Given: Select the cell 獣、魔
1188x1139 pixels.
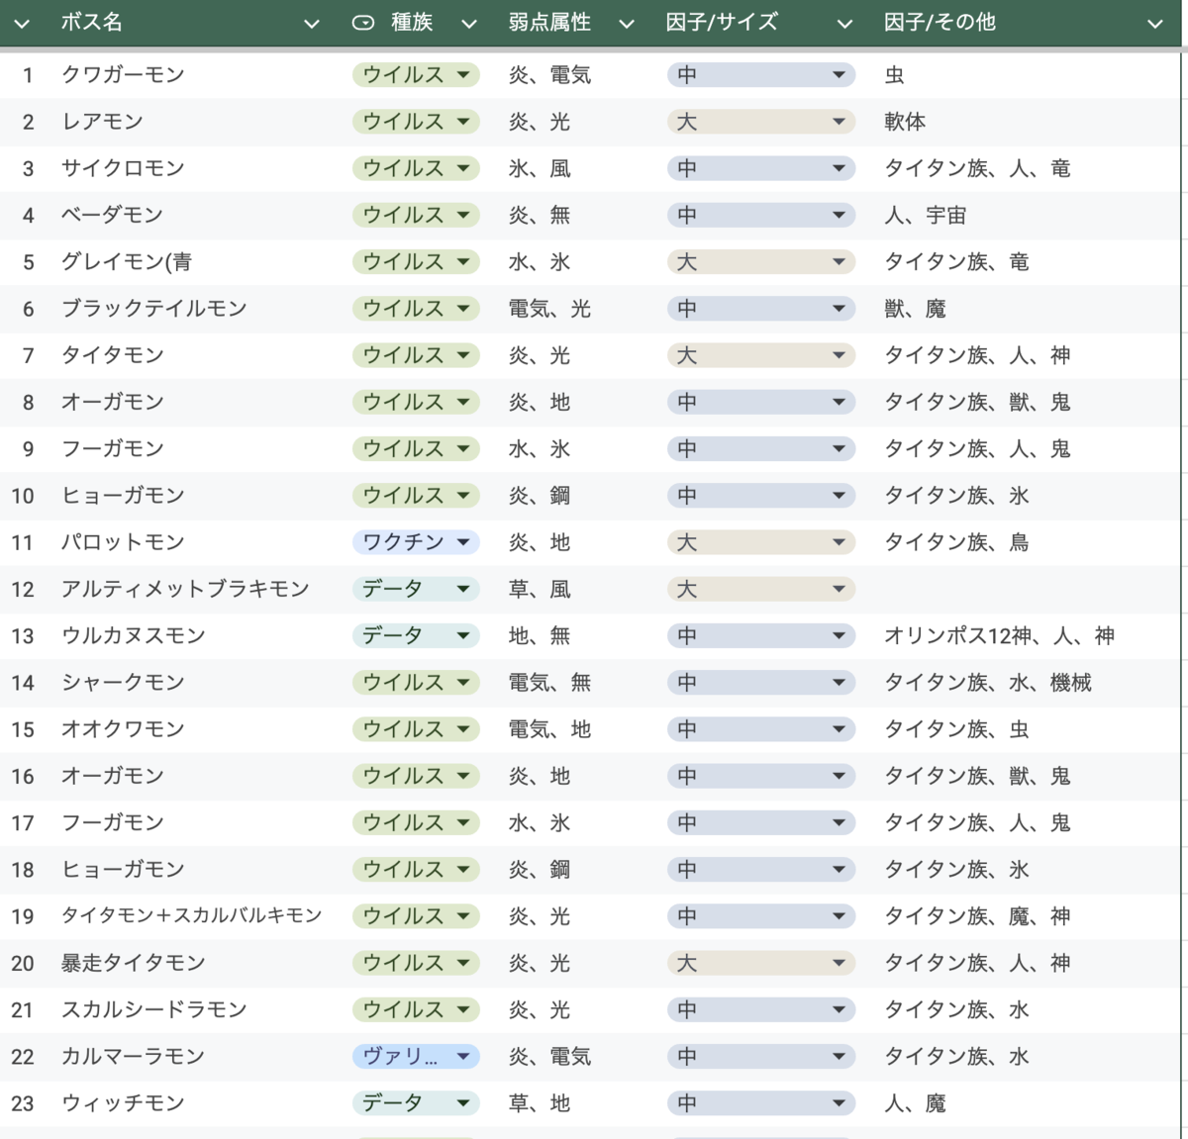Looking at the screenshot, I should coord(915,308).
